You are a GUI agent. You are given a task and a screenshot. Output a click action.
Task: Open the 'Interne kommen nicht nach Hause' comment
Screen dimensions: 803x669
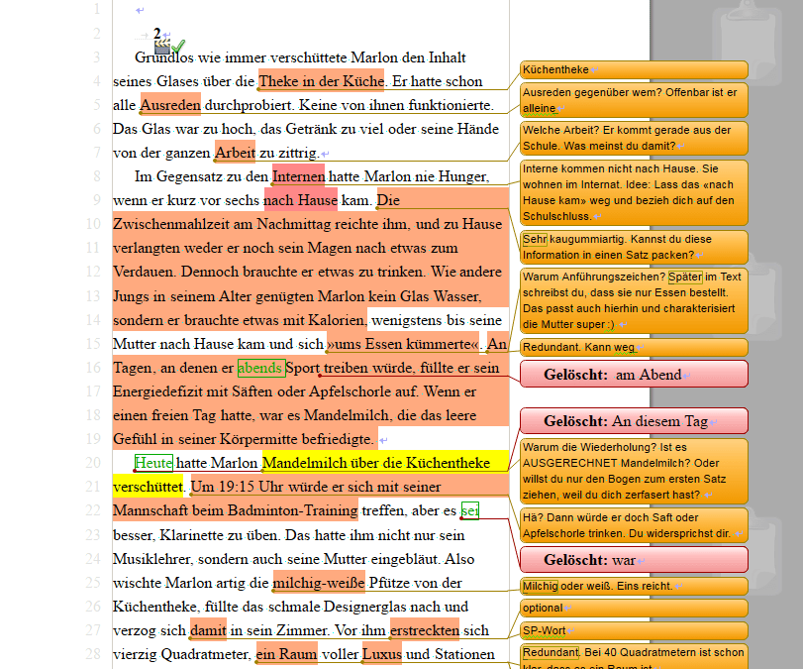(x=634, y=192)
